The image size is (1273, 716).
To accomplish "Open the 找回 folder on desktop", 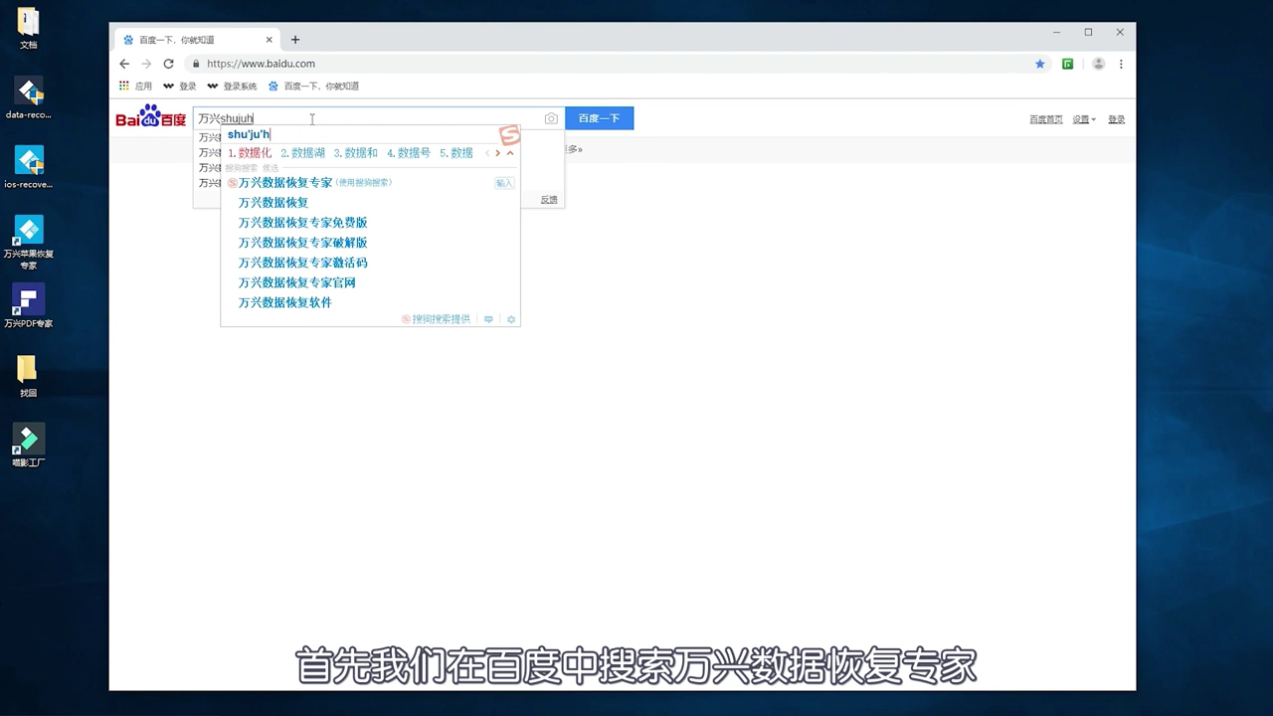I will pyautogui.click(x=28, y=376).
